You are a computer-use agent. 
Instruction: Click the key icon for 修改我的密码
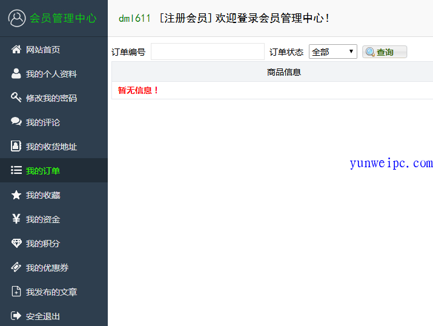pos(16,98)
